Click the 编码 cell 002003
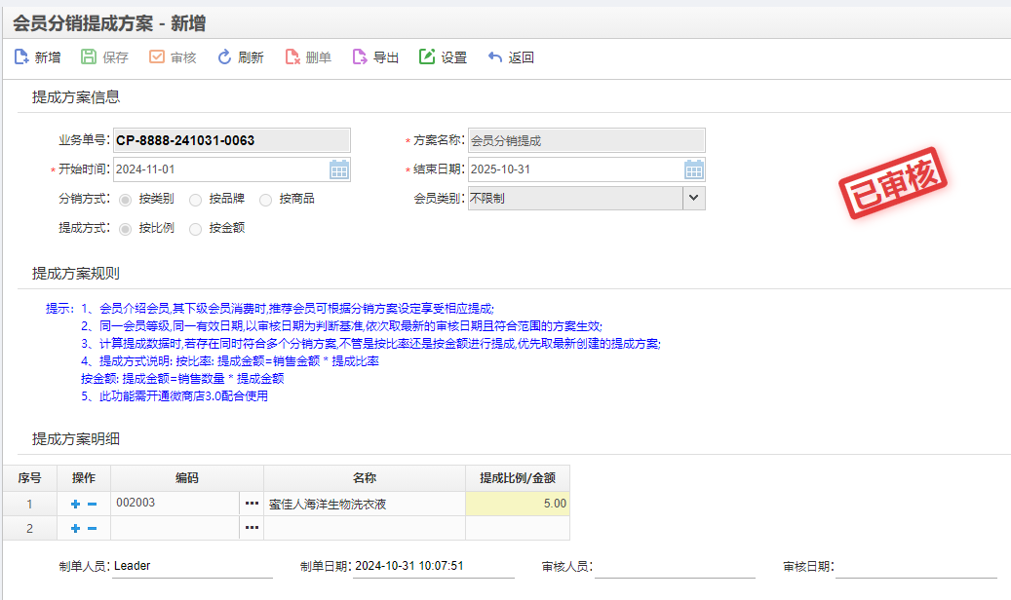 tap(175, 504)
